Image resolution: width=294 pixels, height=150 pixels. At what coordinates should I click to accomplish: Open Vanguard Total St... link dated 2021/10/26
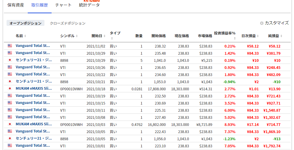pos(33,67)
